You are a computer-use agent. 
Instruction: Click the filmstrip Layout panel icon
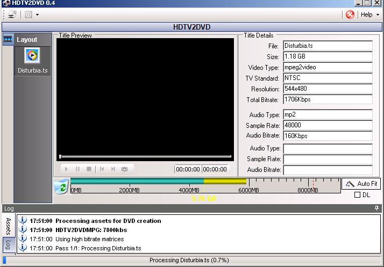click(8, 39)
